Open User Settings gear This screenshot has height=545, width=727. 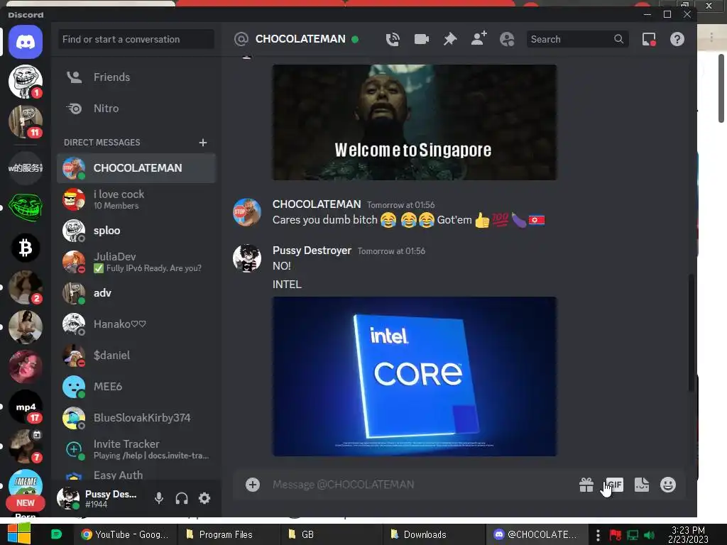[x=204, y=498]
